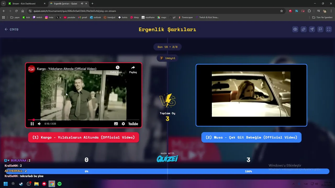Vote for Musa - Çek Git Bebeğim
Viewport: 335px width, 188px height.
click(251, 137)
